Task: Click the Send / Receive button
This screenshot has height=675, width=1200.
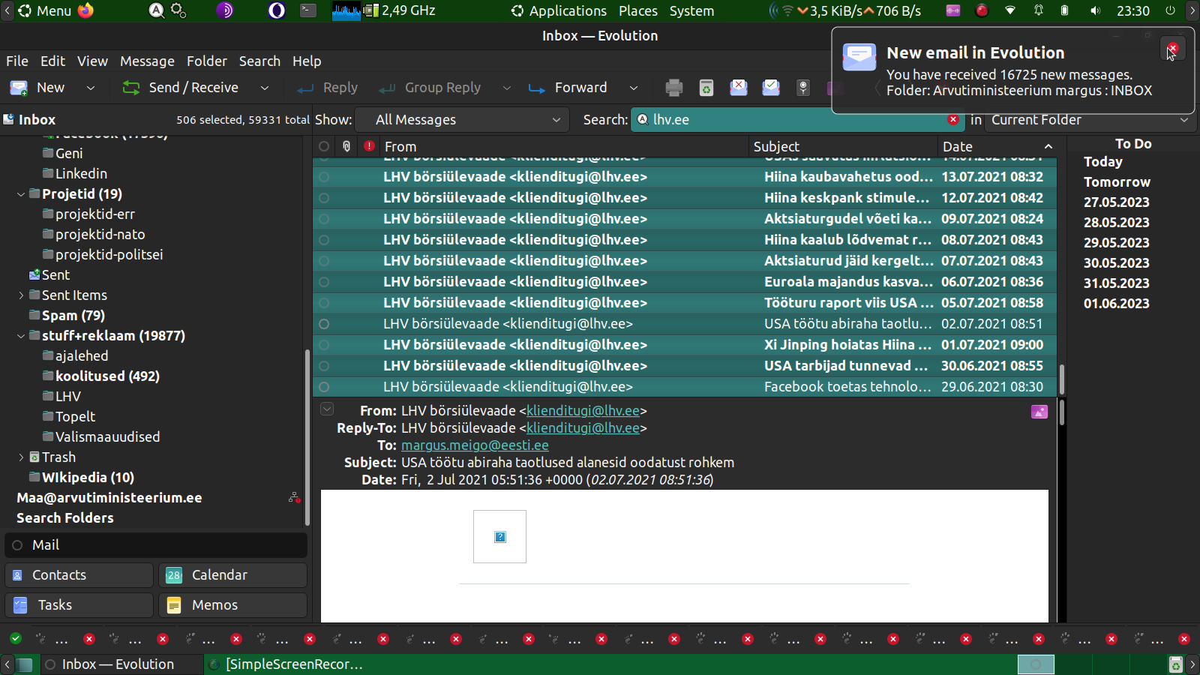Action: (181, 88)
